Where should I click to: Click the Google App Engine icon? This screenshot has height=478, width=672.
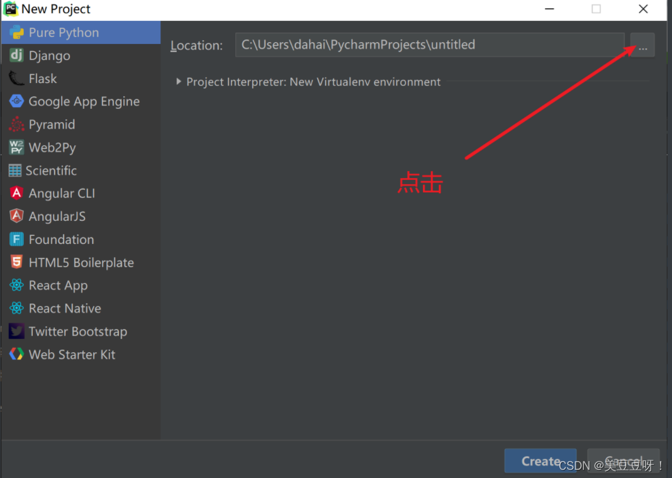pyautogui.click(x=16, y=101)
